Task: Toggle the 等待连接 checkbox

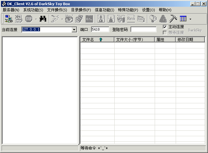Action: tap(165, 32)
